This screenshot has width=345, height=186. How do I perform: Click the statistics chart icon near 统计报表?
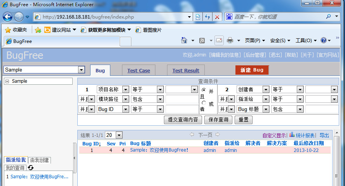coord(292,135)
